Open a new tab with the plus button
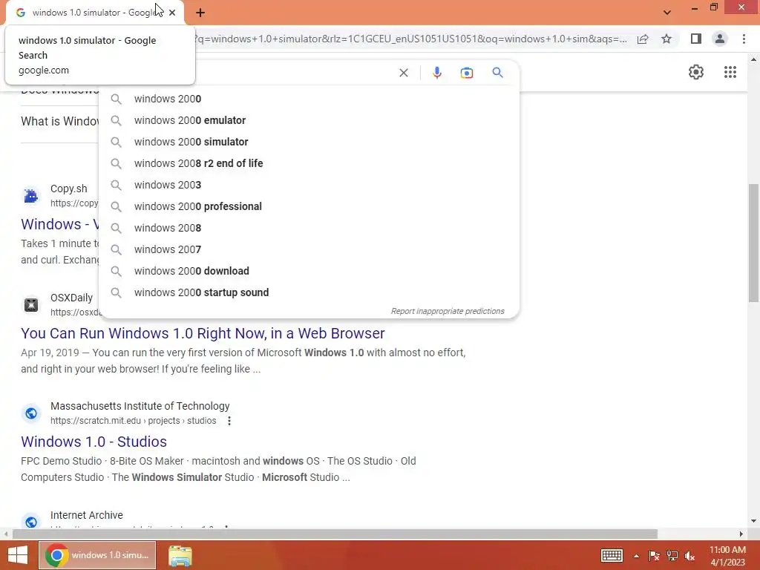 point(200,13)
